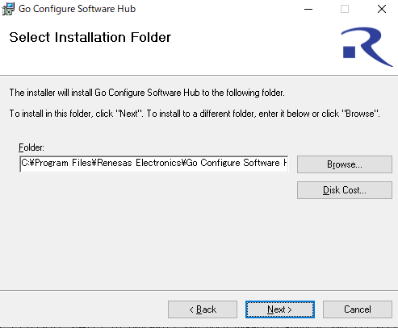Click the sentence starting "To install in this folder"
Viewport: 398px width, 328px height.
(x=195, y=114)
